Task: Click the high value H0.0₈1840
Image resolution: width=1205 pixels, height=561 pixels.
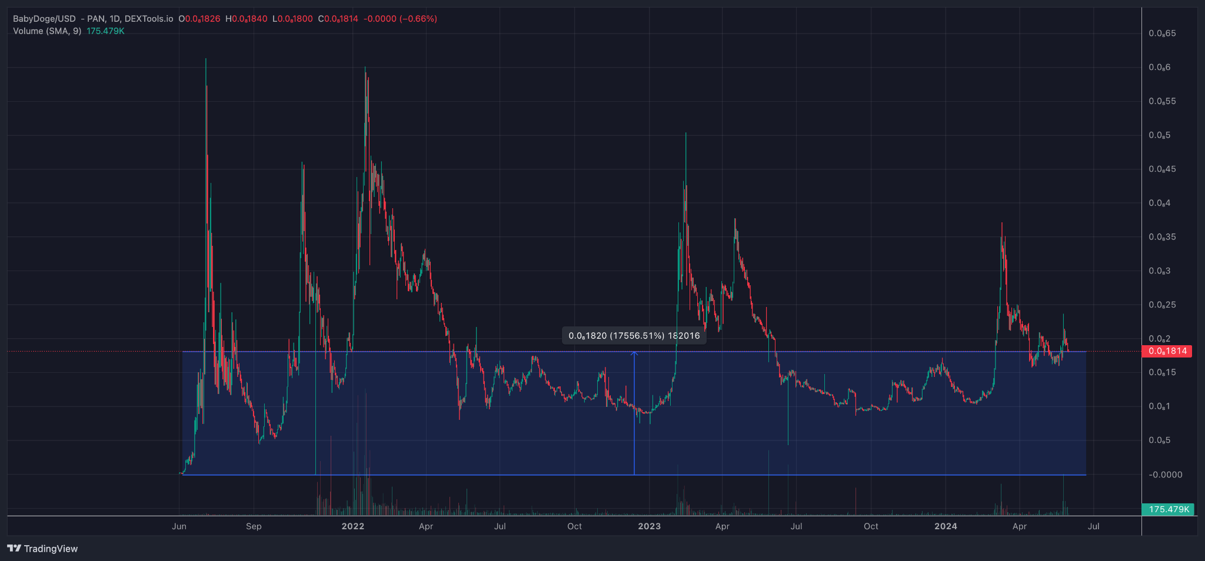Action: [246, 19]
